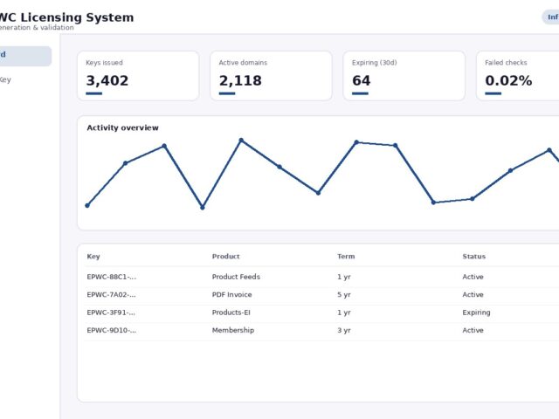The width and height of the screenshot is (559, 419).
Task: Click the 3,402 keys issued value
Action: (107, 80)
